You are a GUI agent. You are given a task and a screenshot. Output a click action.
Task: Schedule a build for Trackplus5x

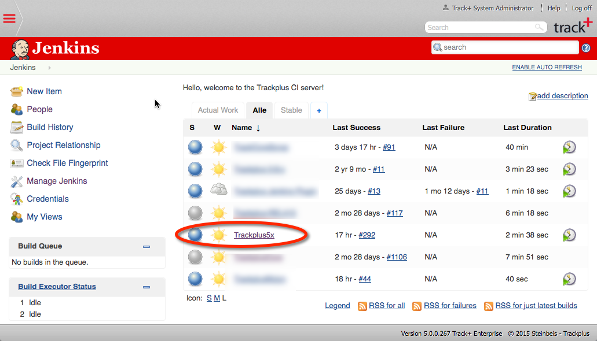tap(569, 235)
